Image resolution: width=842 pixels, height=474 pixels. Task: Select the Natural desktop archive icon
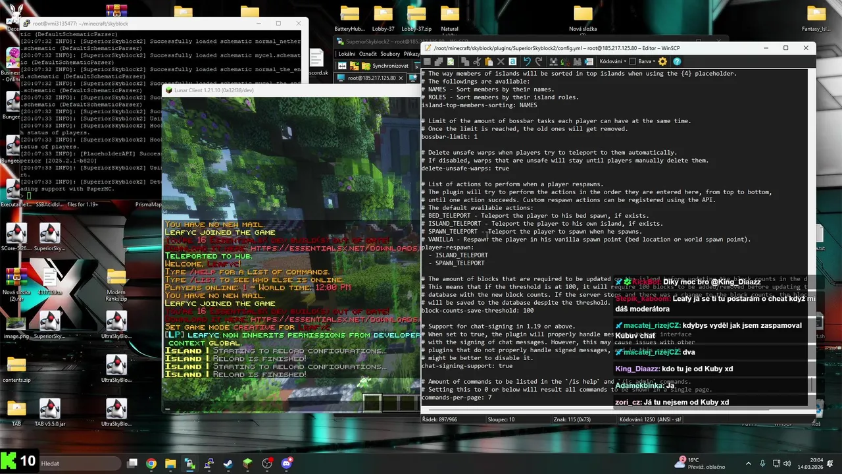click(449, 18)
